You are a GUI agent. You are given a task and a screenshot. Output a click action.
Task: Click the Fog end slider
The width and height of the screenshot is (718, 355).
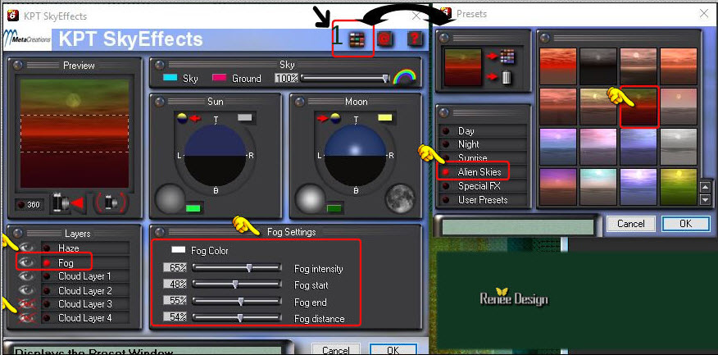coord(237,301)
